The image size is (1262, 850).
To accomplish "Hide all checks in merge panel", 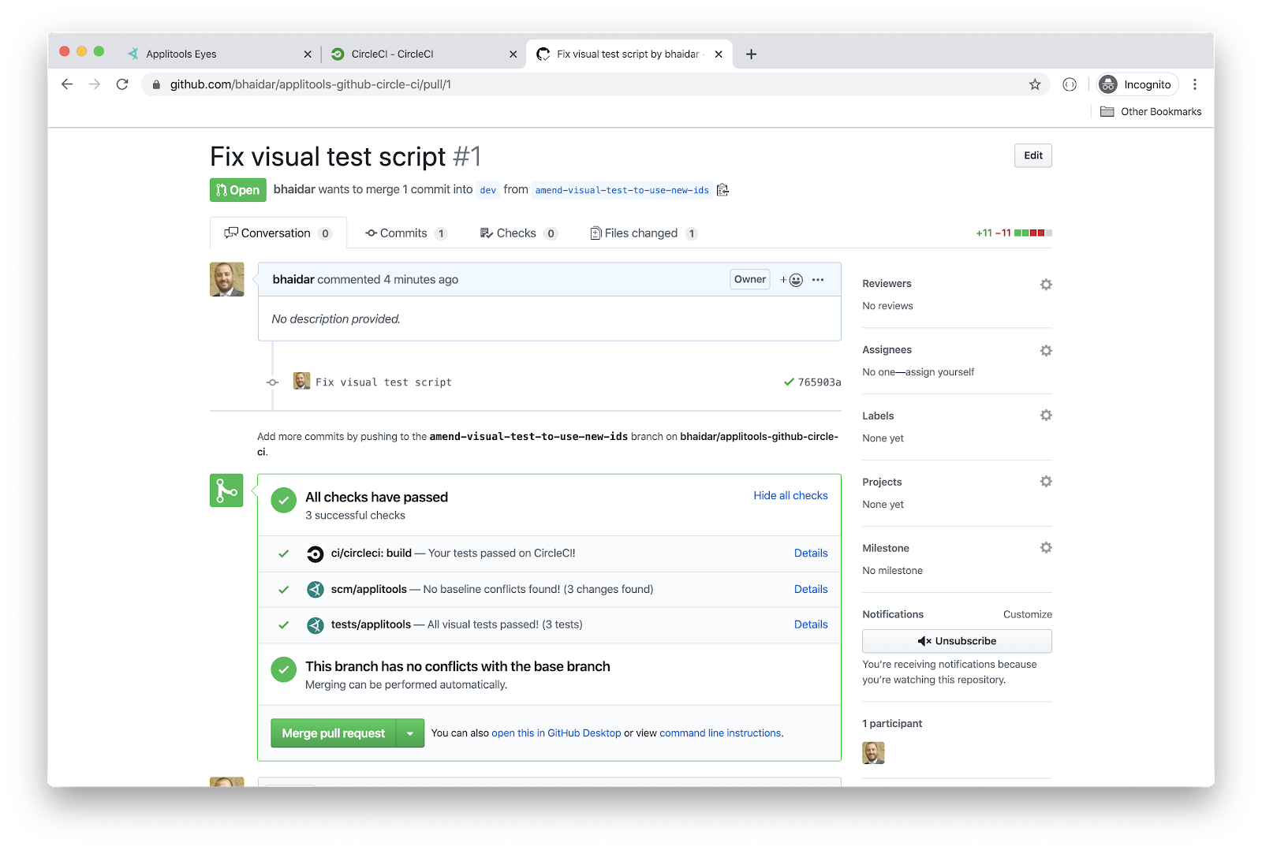I will pos(790,496).
